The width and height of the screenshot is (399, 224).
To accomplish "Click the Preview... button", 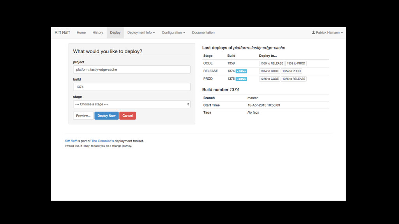I will pyautogui.click(x=83, y=115).
